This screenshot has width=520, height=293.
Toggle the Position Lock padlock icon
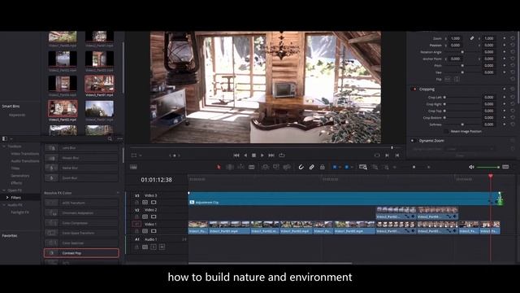point(322,167)
